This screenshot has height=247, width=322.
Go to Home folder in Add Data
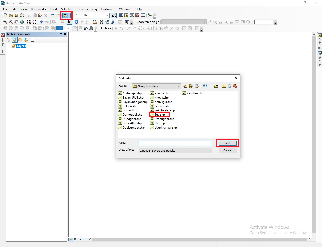click(x=191, y=86)
